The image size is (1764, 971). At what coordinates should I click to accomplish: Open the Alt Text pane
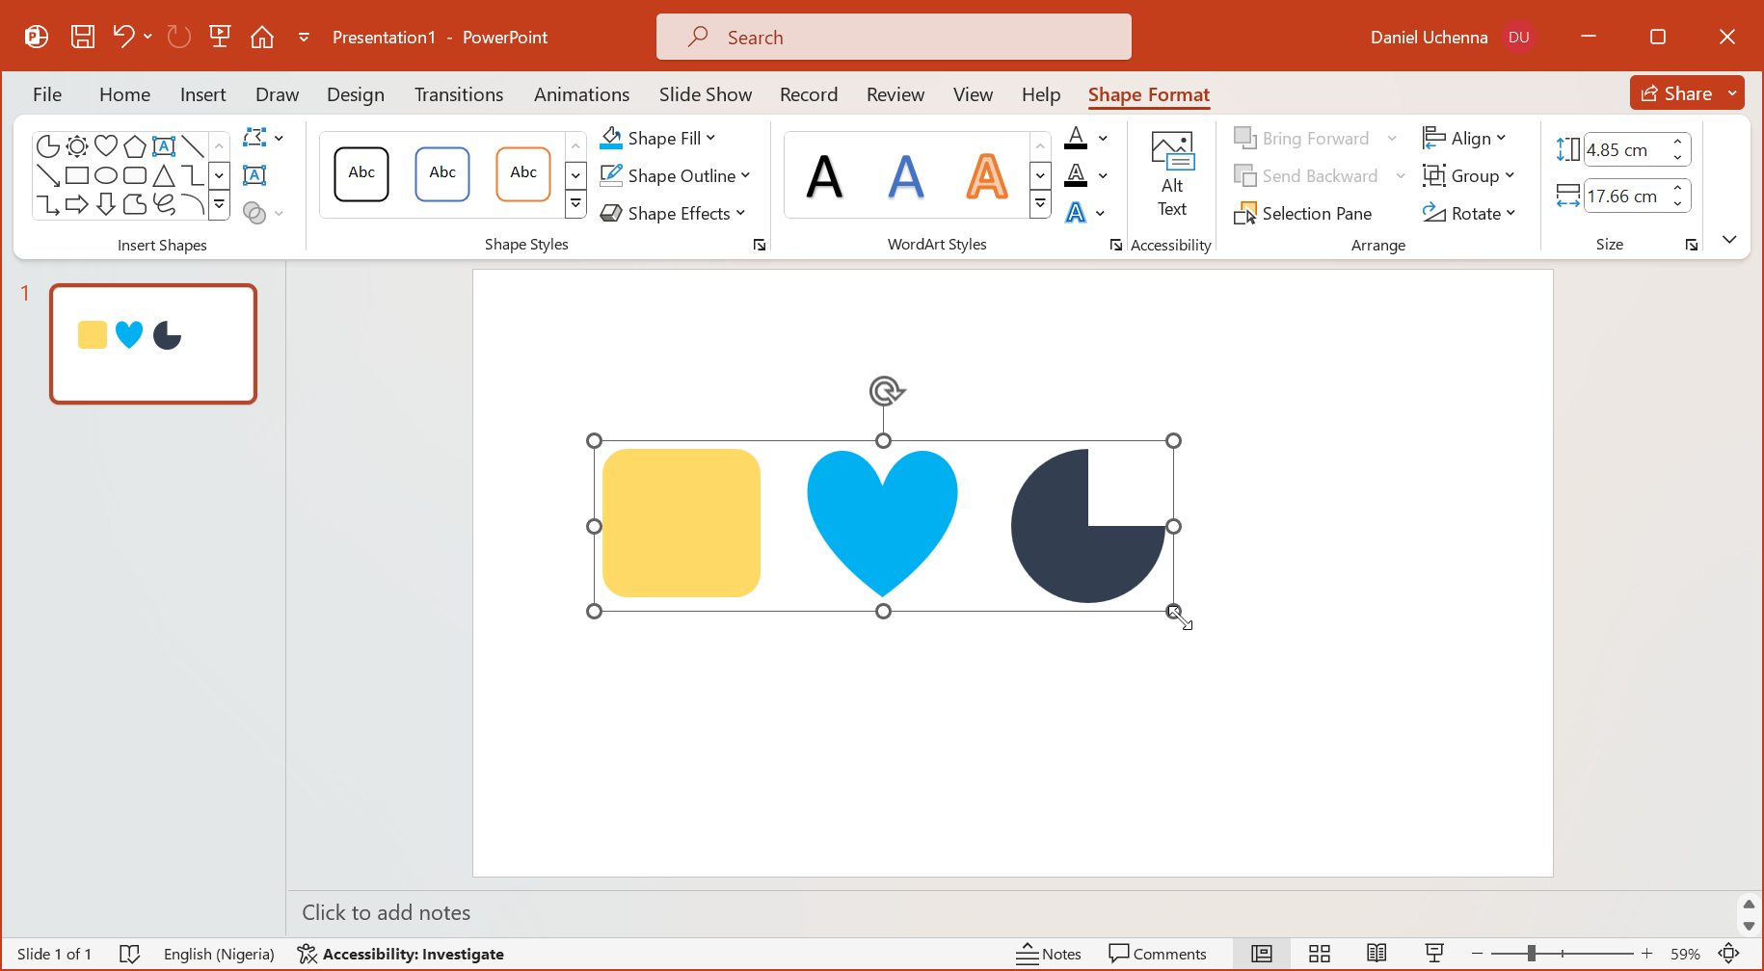click(1171, 174)
